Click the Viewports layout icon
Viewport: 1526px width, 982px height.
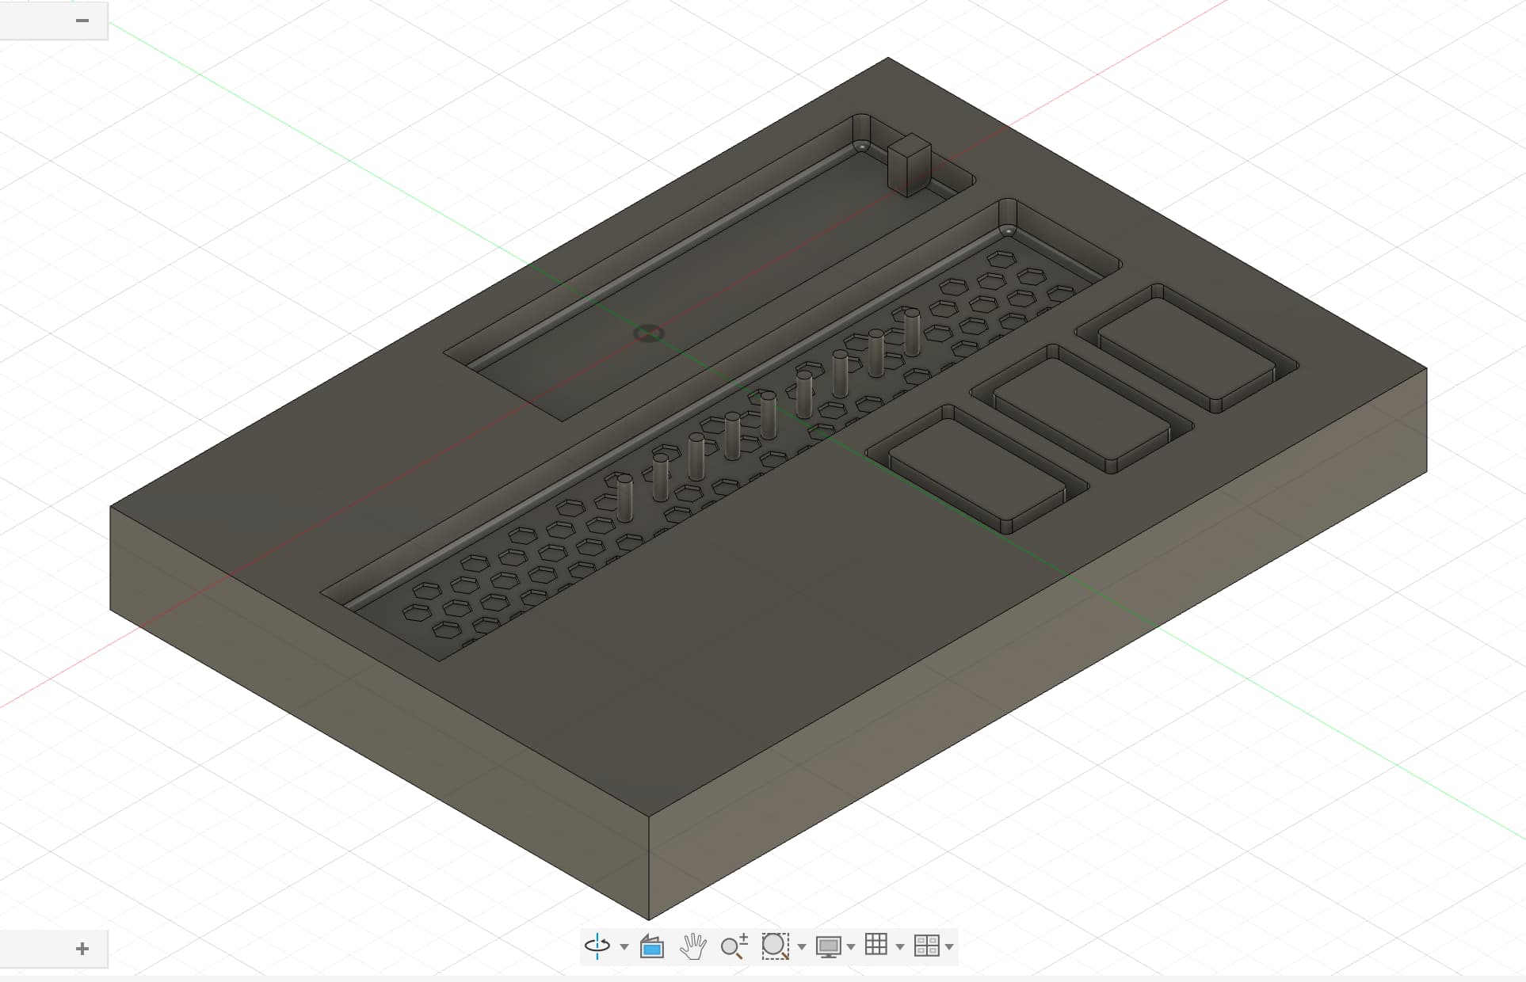pos(925,946)
